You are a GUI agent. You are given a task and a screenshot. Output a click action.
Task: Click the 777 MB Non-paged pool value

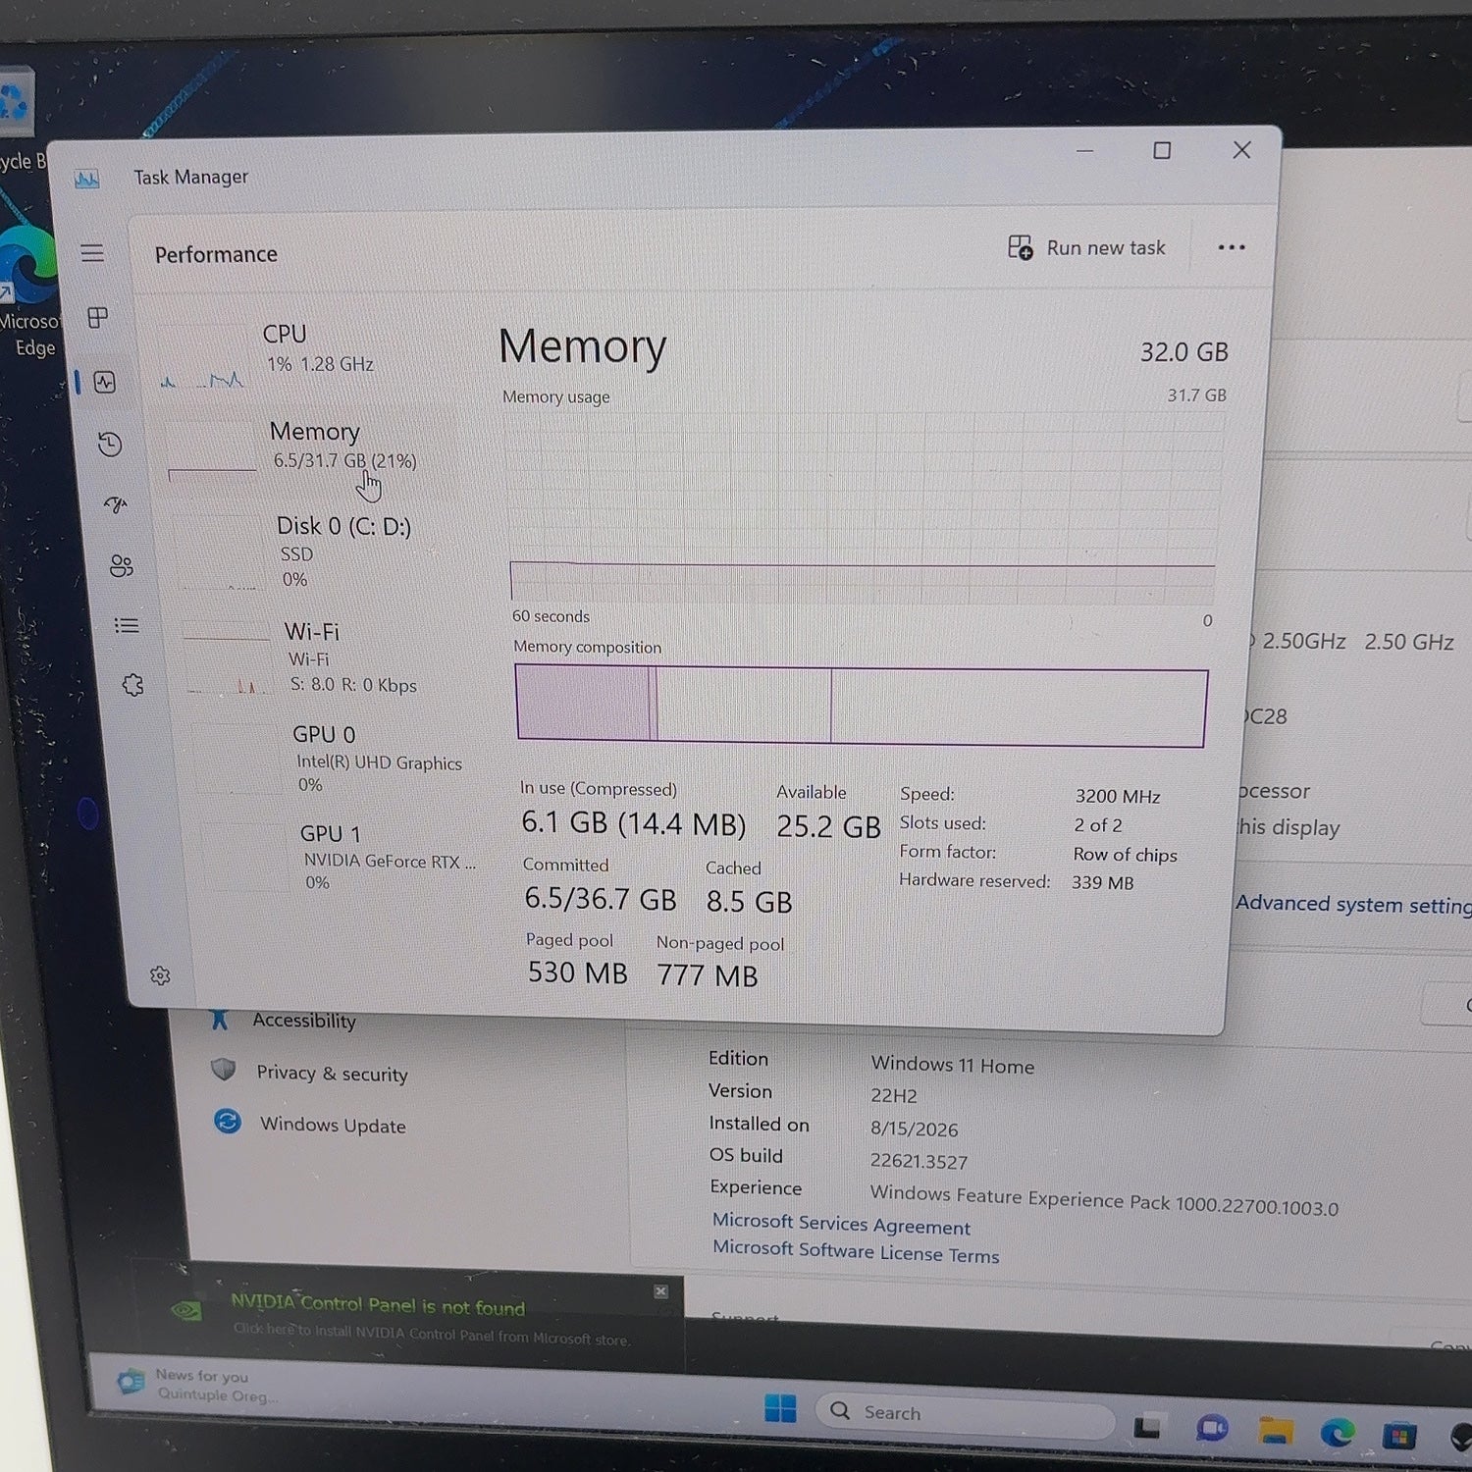708,975
